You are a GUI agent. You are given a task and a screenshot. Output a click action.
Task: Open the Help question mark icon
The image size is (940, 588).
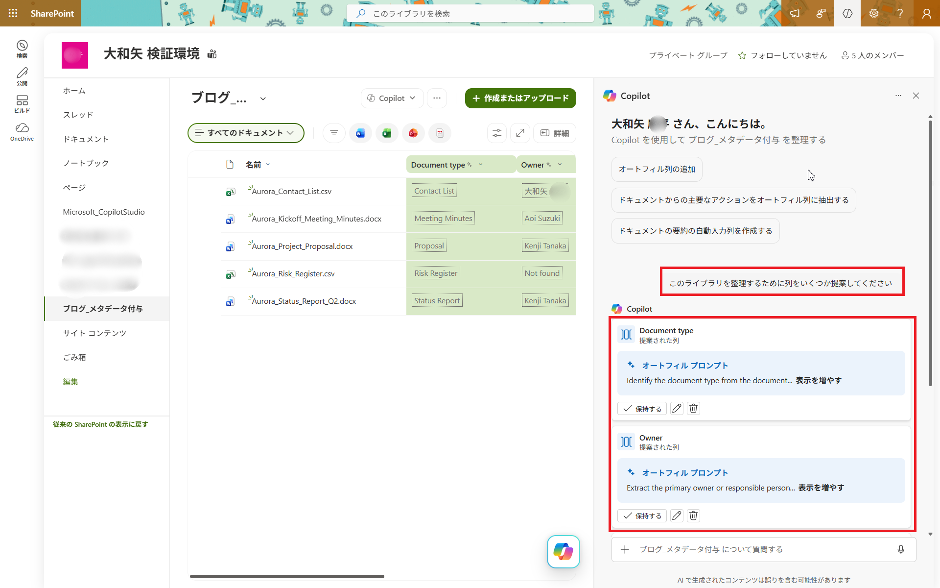pyautogui.click(x=900, y=13)
